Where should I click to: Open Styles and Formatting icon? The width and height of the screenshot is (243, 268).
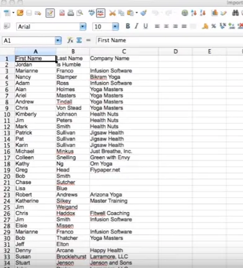click(7, 26)
